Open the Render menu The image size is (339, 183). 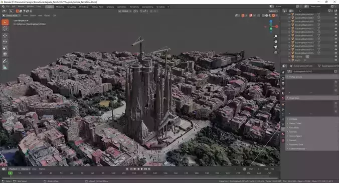pos(21,6)
